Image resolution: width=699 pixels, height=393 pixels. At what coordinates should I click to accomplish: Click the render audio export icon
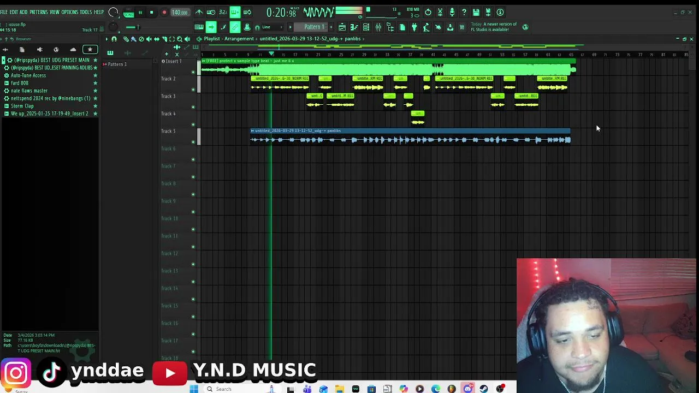488,12
